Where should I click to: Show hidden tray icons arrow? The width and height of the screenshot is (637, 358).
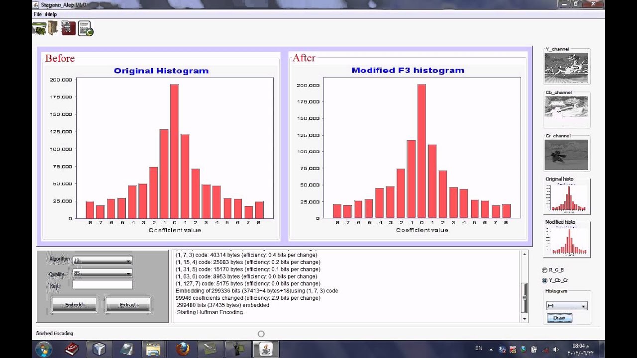pos(491,349)
